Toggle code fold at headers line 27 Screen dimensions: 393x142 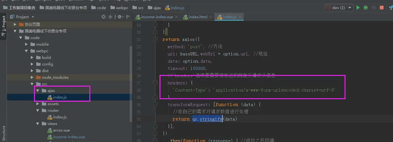point(155,83)
